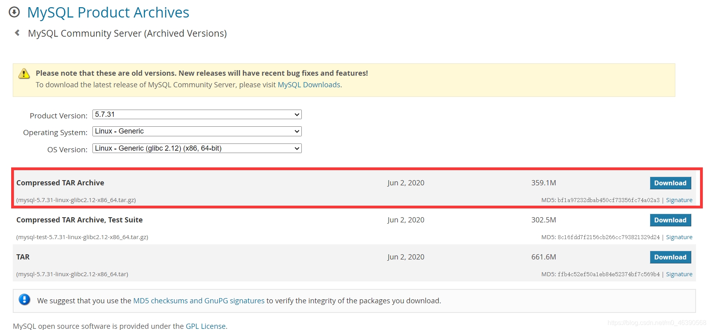Open Signature link for mysql-5.7.31 tar.gz
710x330 pixels.
coord(679,200)
